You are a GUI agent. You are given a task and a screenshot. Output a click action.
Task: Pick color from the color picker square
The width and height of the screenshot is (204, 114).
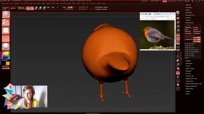pos(6,55)
